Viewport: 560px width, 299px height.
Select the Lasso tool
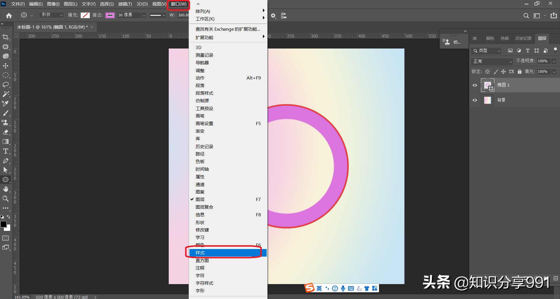(6, 85)
